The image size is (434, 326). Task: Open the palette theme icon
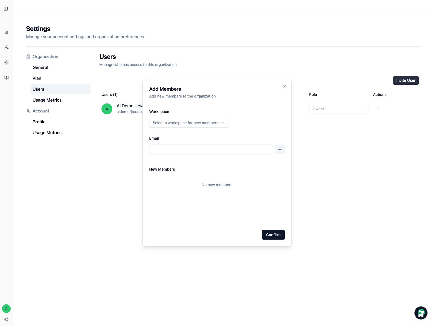tap(6, 62)
